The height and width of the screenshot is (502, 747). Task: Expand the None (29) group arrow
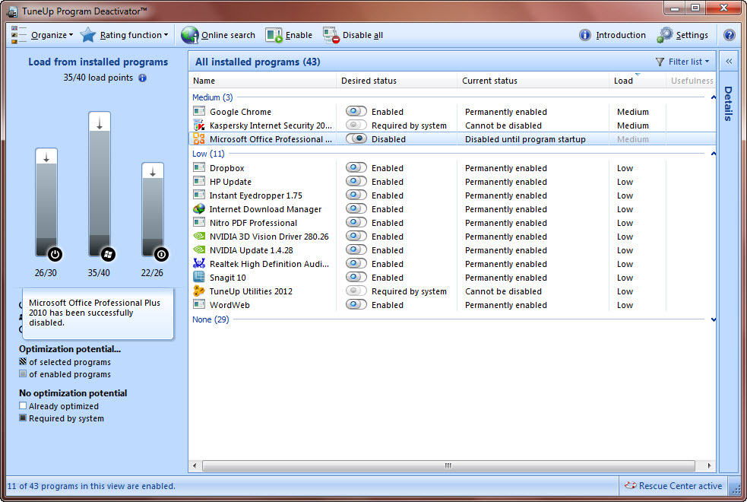coord(713,319)
